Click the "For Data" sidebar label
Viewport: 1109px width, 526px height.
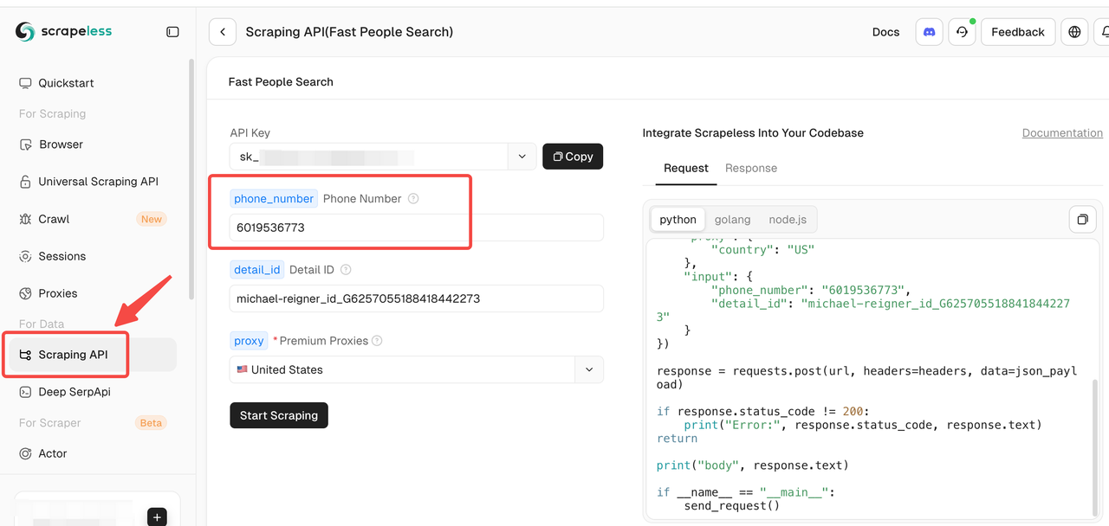coord(42,324)
